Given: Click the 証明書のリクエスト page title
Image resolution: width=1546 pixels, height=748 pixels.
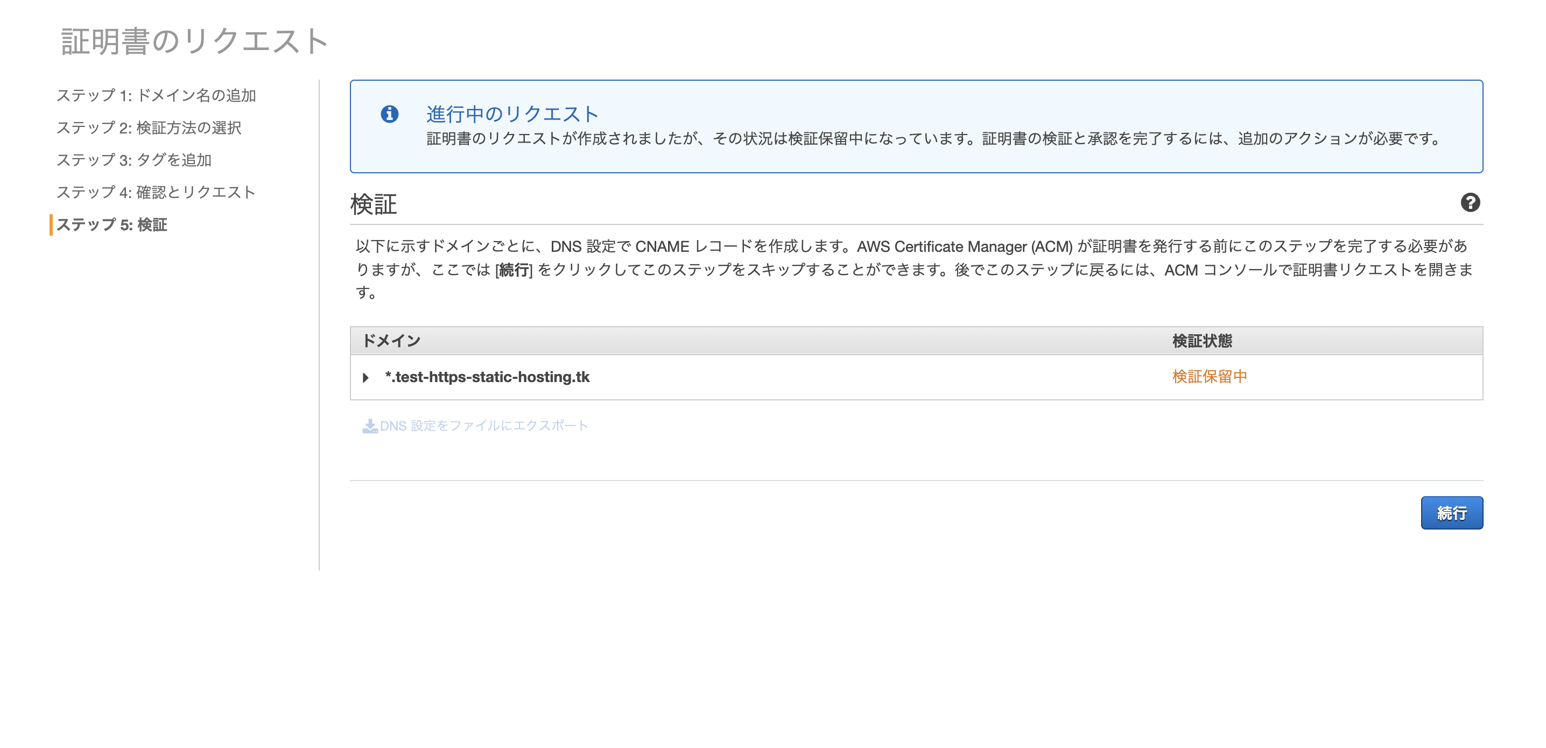Looking at the screenshot, I should (194, 41).
